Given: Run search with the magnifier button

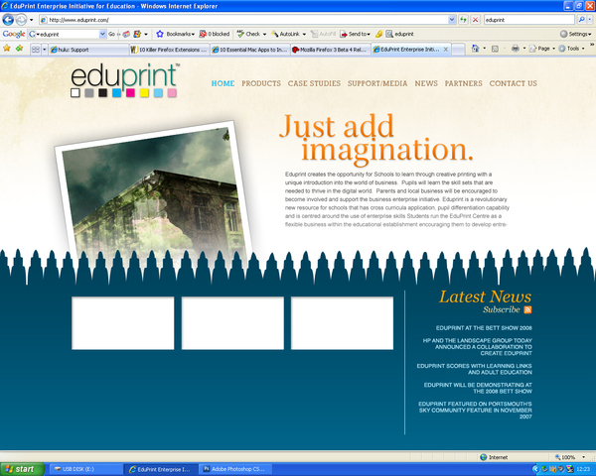Looking at the screenshot, I should click(x=581, y=20).
